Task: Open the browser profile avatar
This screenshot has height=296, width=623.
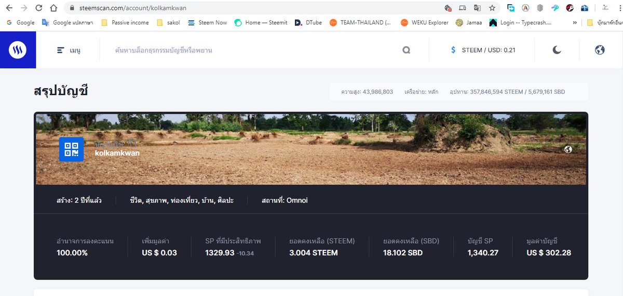Action: point(605,8)
